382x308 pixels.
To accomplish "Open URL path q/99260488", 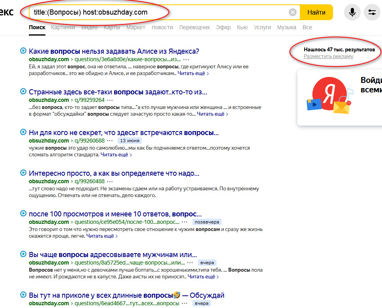I will click(89, 181).
